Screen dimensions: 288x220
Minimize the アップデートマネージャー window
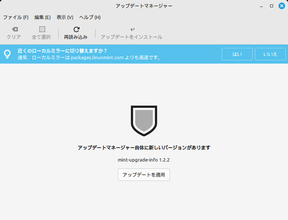(x=261, y=6)
